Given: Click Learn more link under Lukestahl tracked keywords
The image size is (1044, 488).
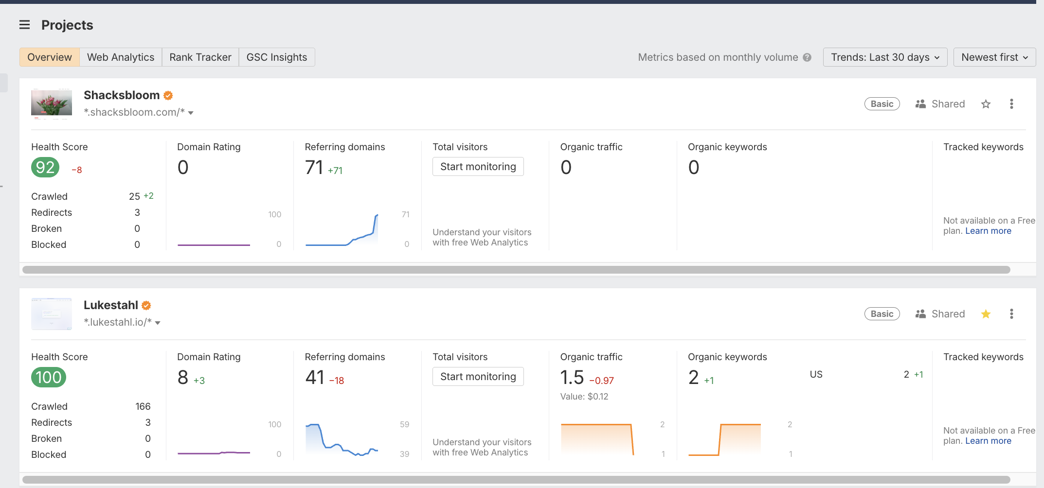Looking at the screenshot, I should [988, 441].
